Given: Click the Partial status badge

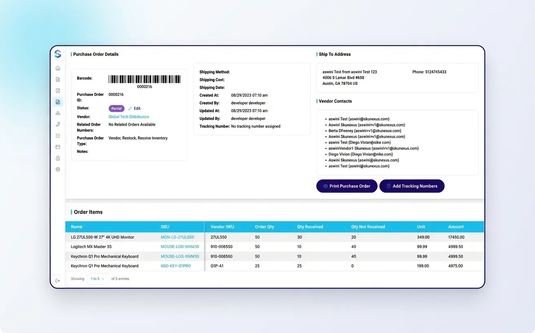Looking at the screenshot, I should click(x=116, y=108).
